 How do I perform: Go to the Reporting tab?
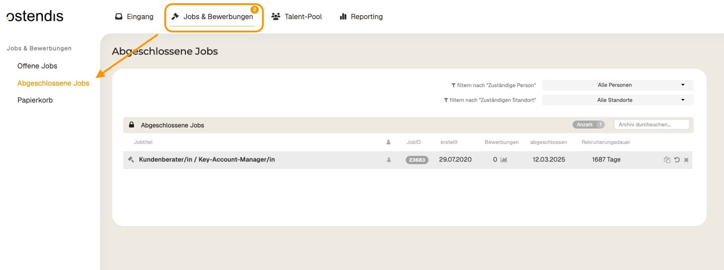pos(361,17)
